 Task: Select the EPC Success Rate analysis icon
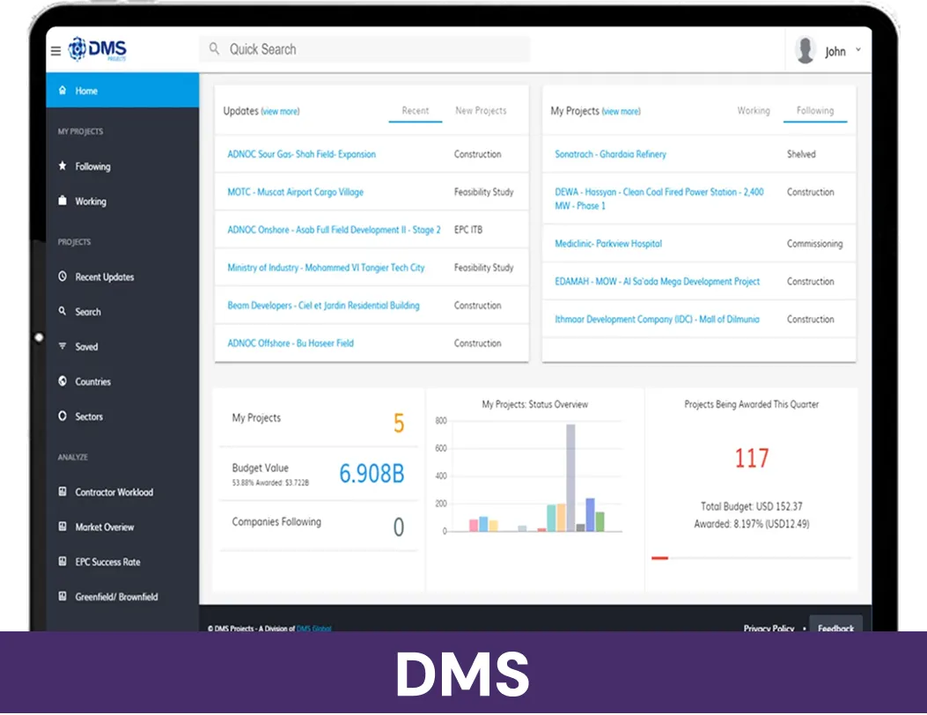click(62, 562)
